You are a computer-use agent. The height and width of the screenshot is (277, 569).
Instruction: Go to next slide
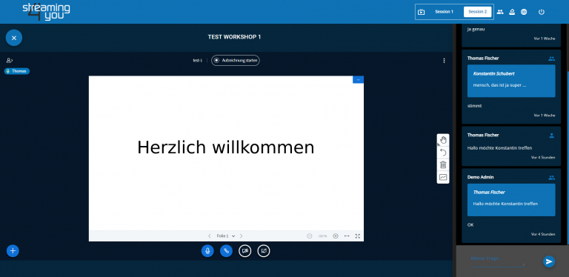click(242, 236)
